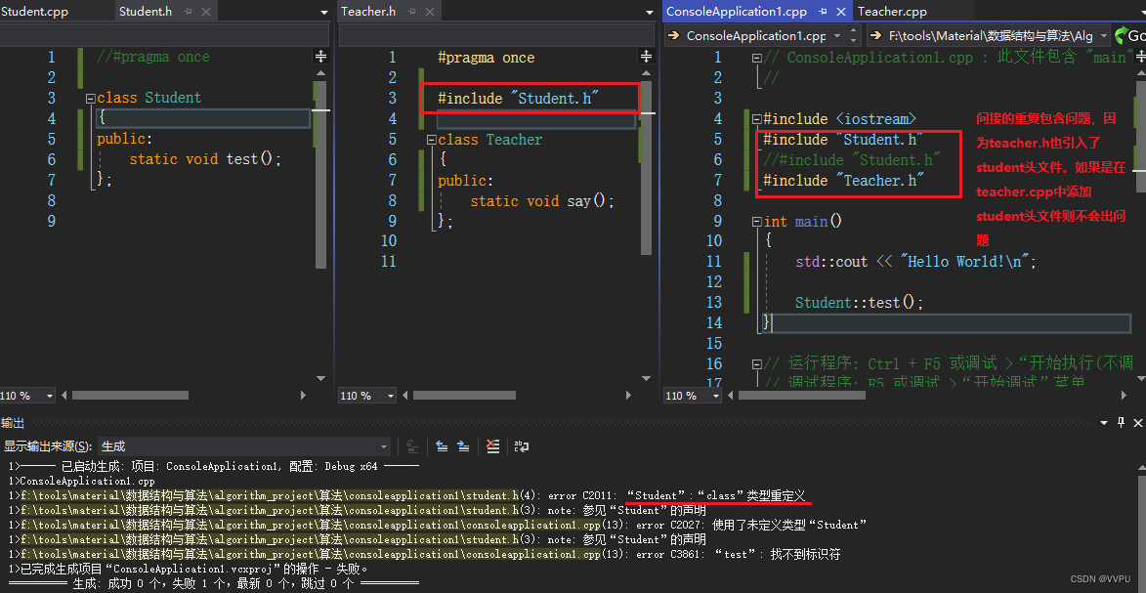Split the Student.h editor with the splitter icon
The width and height of the screenshot is (1146, 593).
click(320, 57)
